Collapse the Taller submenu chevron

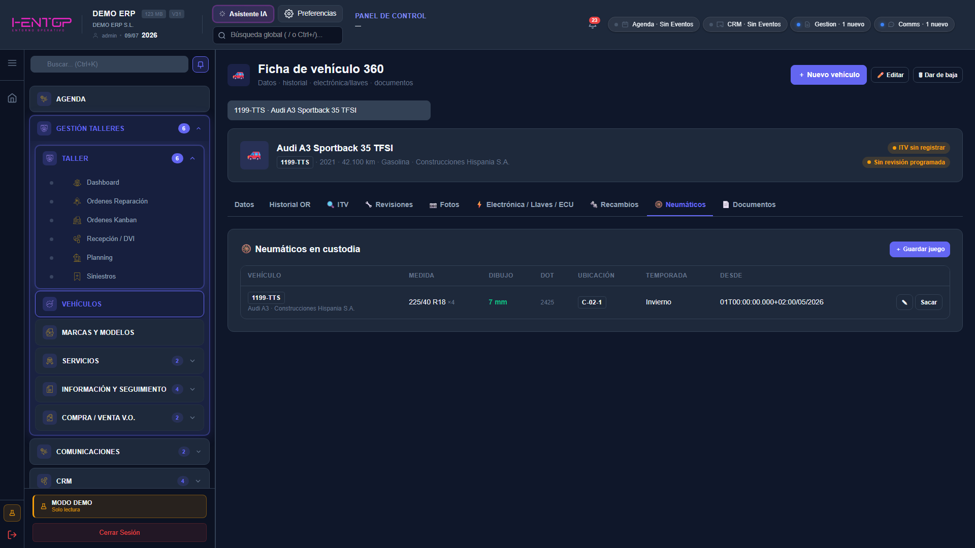[x=192, y=158]
